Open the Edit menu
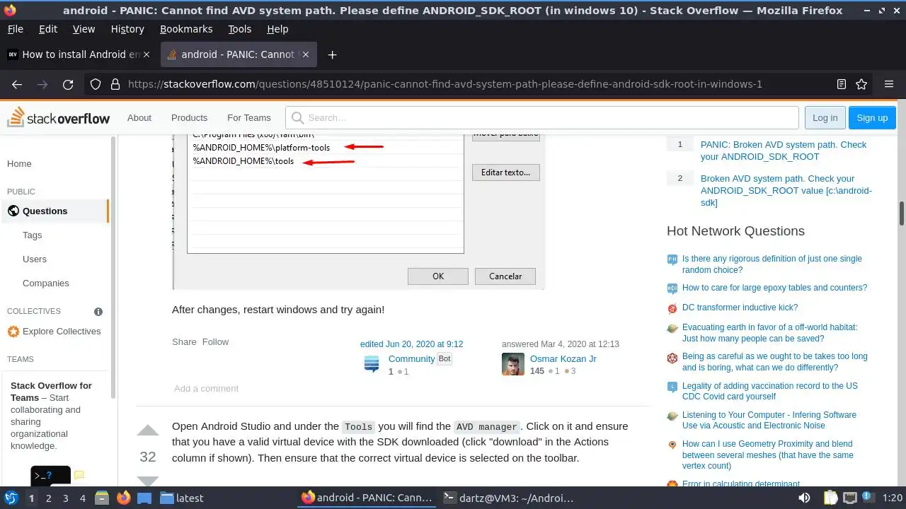Viewport: 906px width, 509px height. tap(48, 29)
